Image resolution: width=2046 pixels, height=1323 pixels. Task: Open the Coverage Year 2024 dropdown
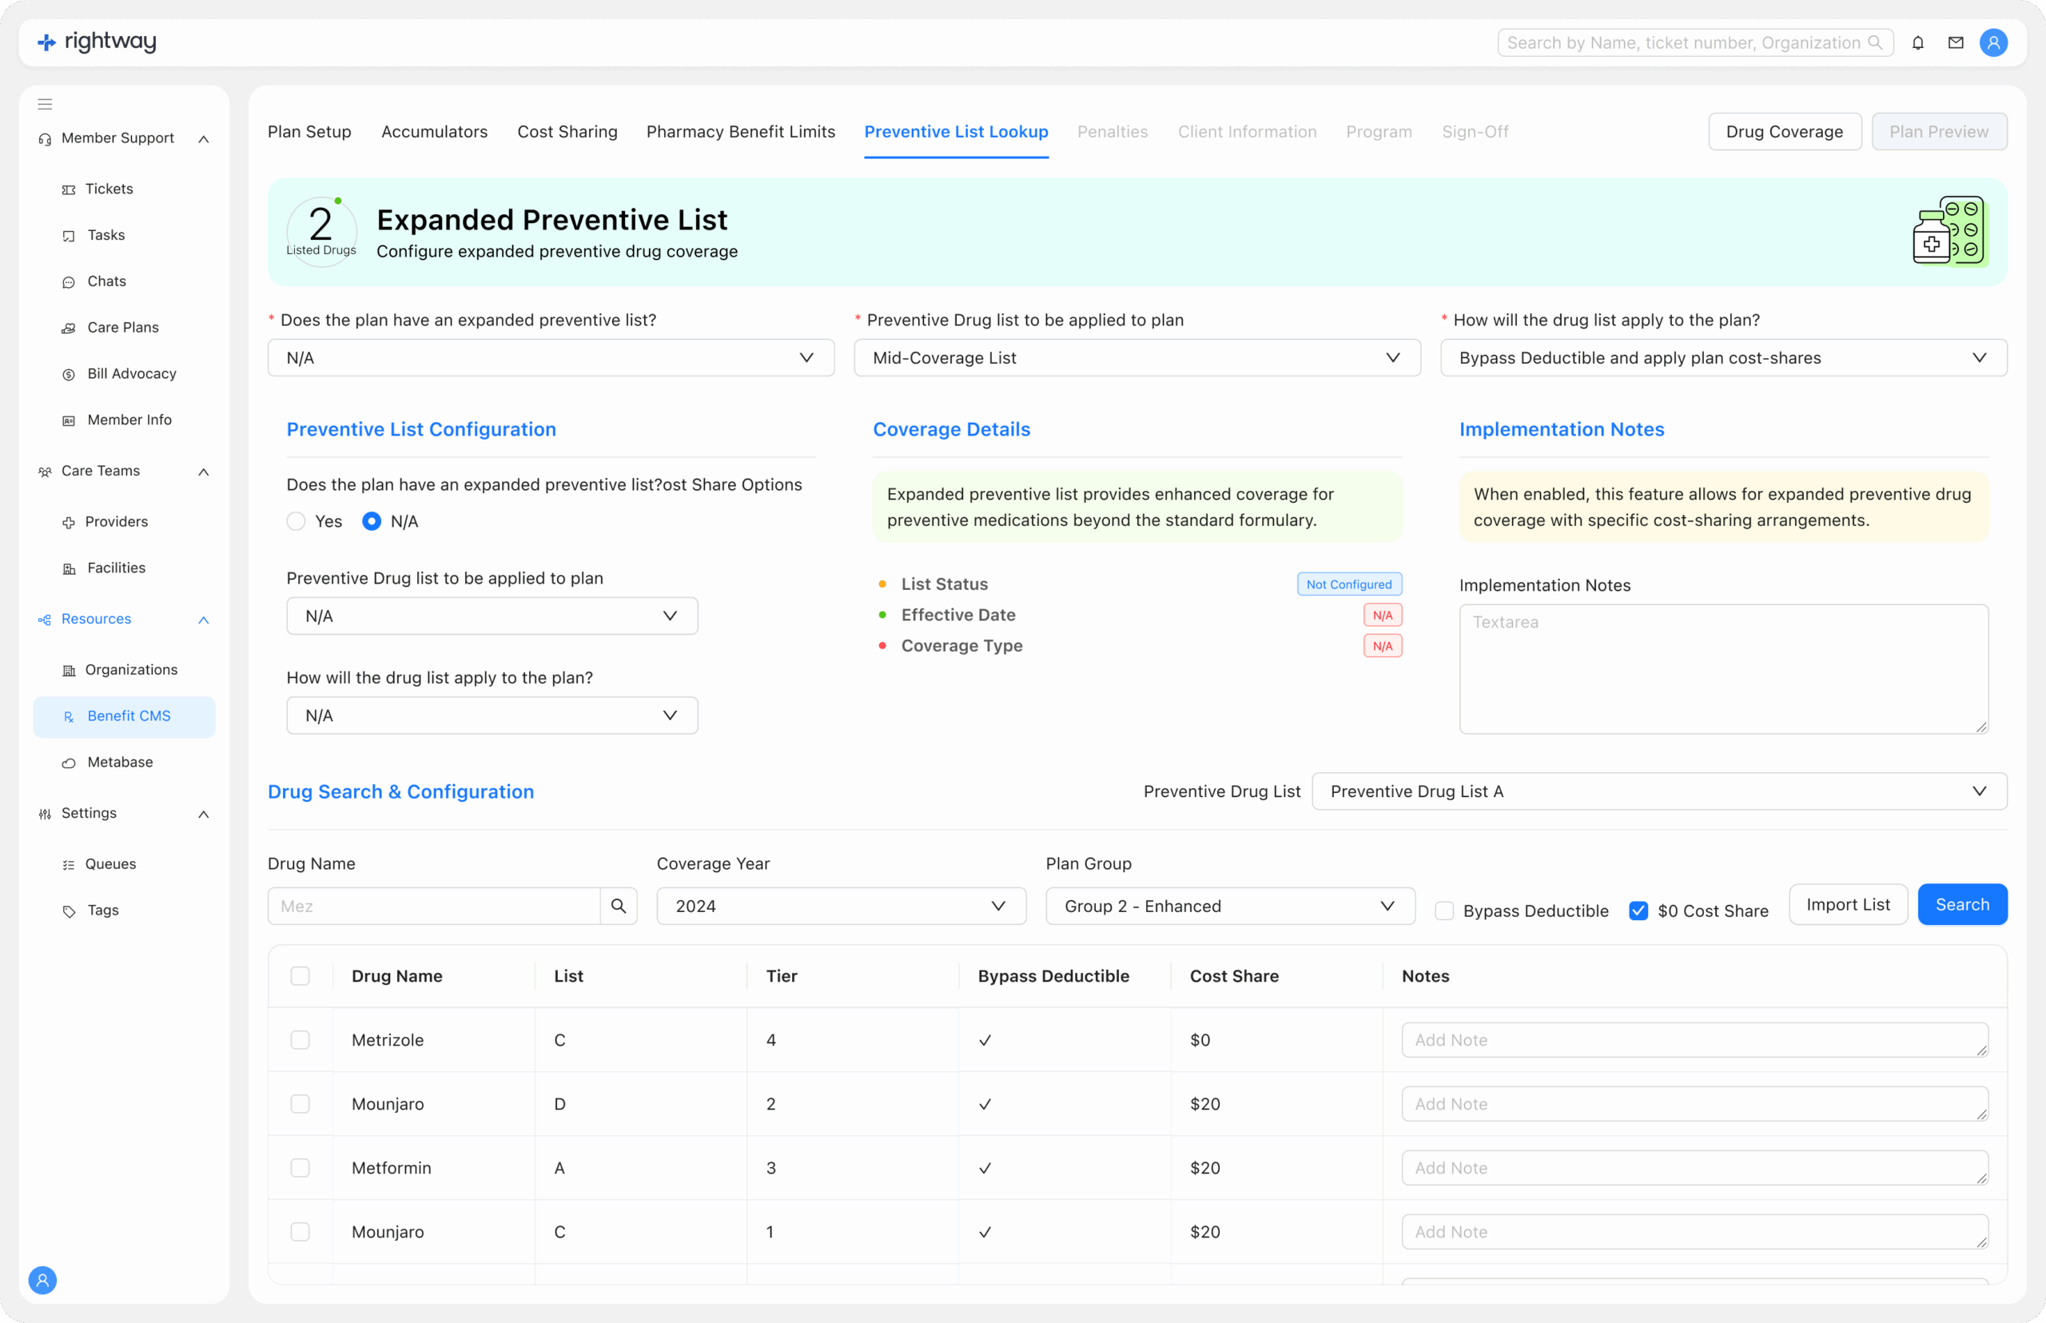[840, 906]
